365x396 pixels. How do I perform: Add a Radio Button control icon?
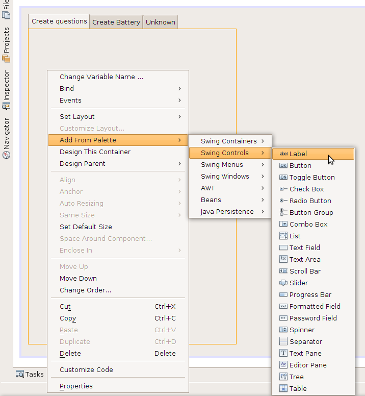283,201
